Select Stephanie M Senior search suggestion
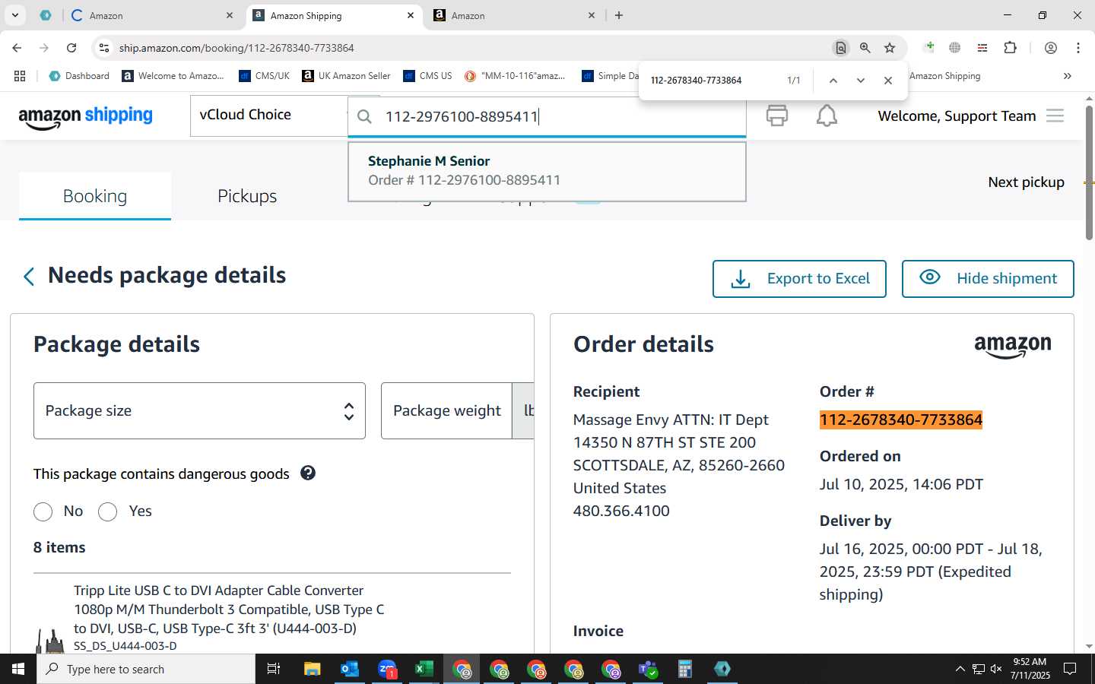 547,171
